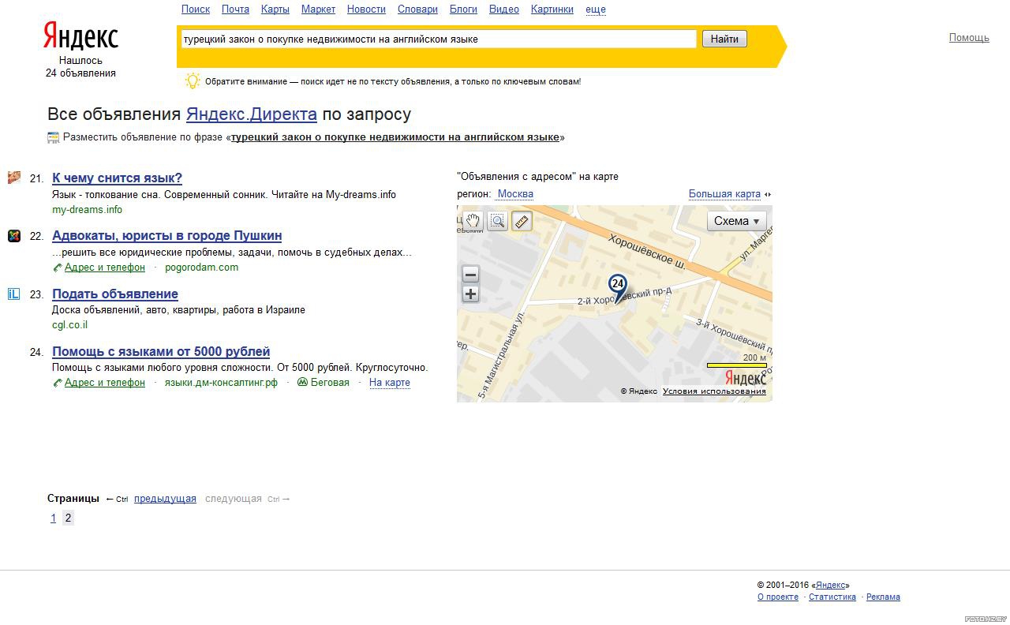Open 'Новости' in top navigation
Image resolution: width=1010 pixels, height=625 pixels.
(x=366, y=9)
